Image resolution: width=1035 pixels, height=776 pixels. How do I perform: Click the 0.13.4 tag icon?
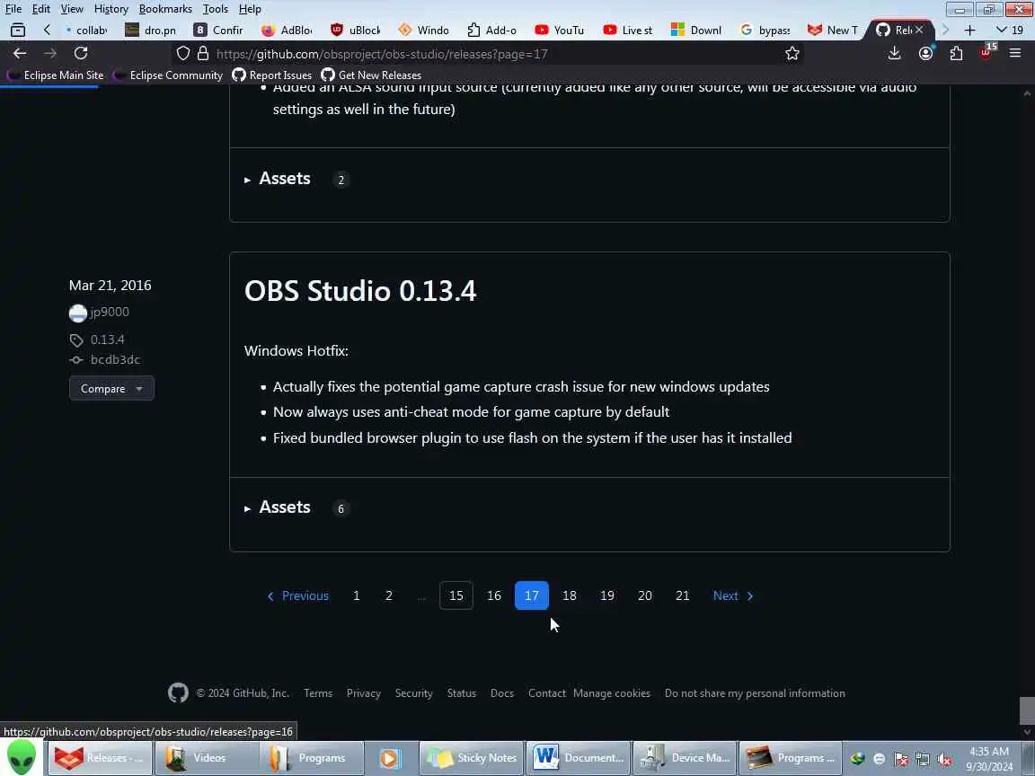pos(76,340)
